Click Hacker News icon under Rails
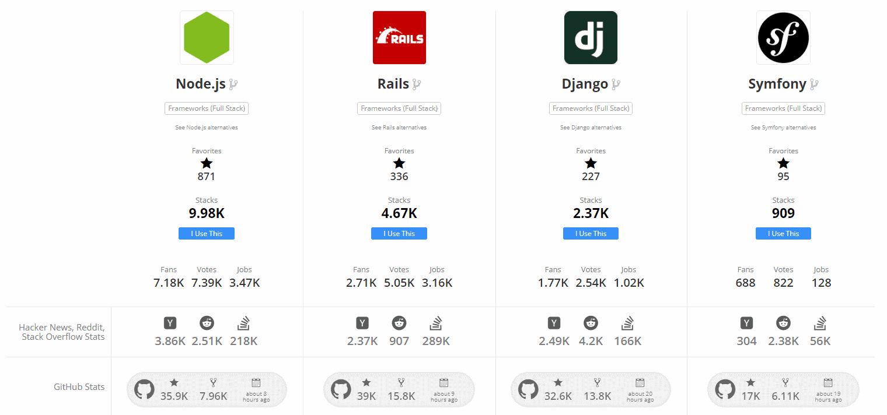Image resolution: width=887 pixels, height=415 pixels. (362, 323)
